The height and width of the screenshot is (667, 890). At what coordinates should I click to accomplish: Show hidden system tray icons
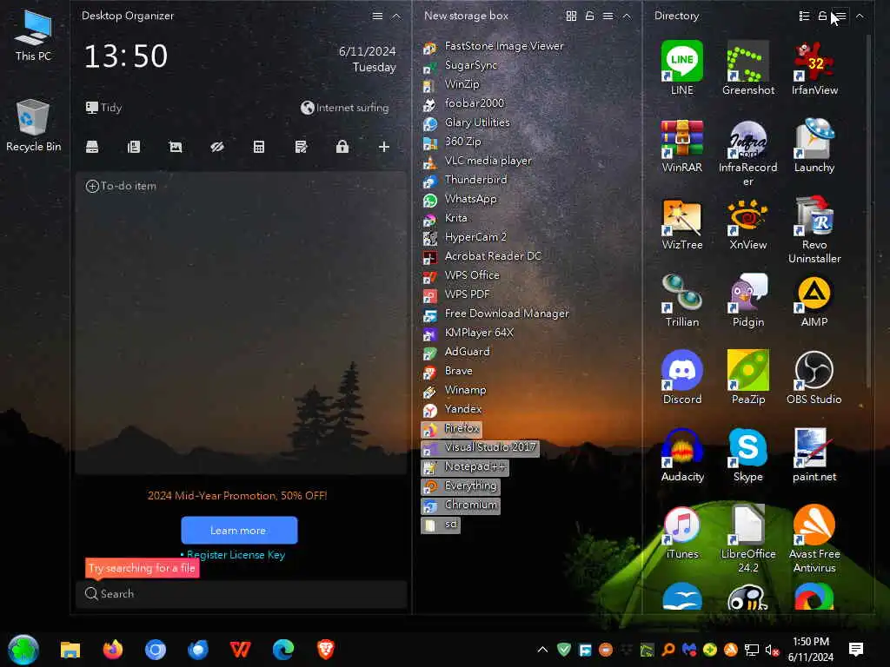coord(542,650)
